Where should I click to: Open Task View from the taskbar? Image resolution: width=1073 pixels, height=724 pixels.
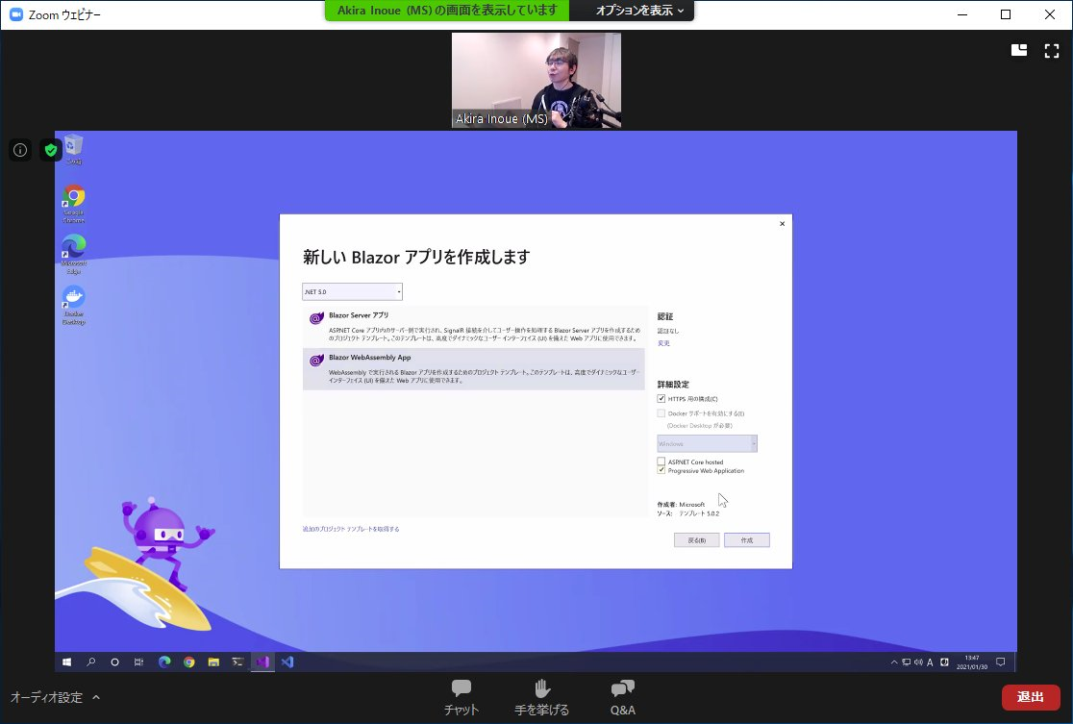click(138, 662)
